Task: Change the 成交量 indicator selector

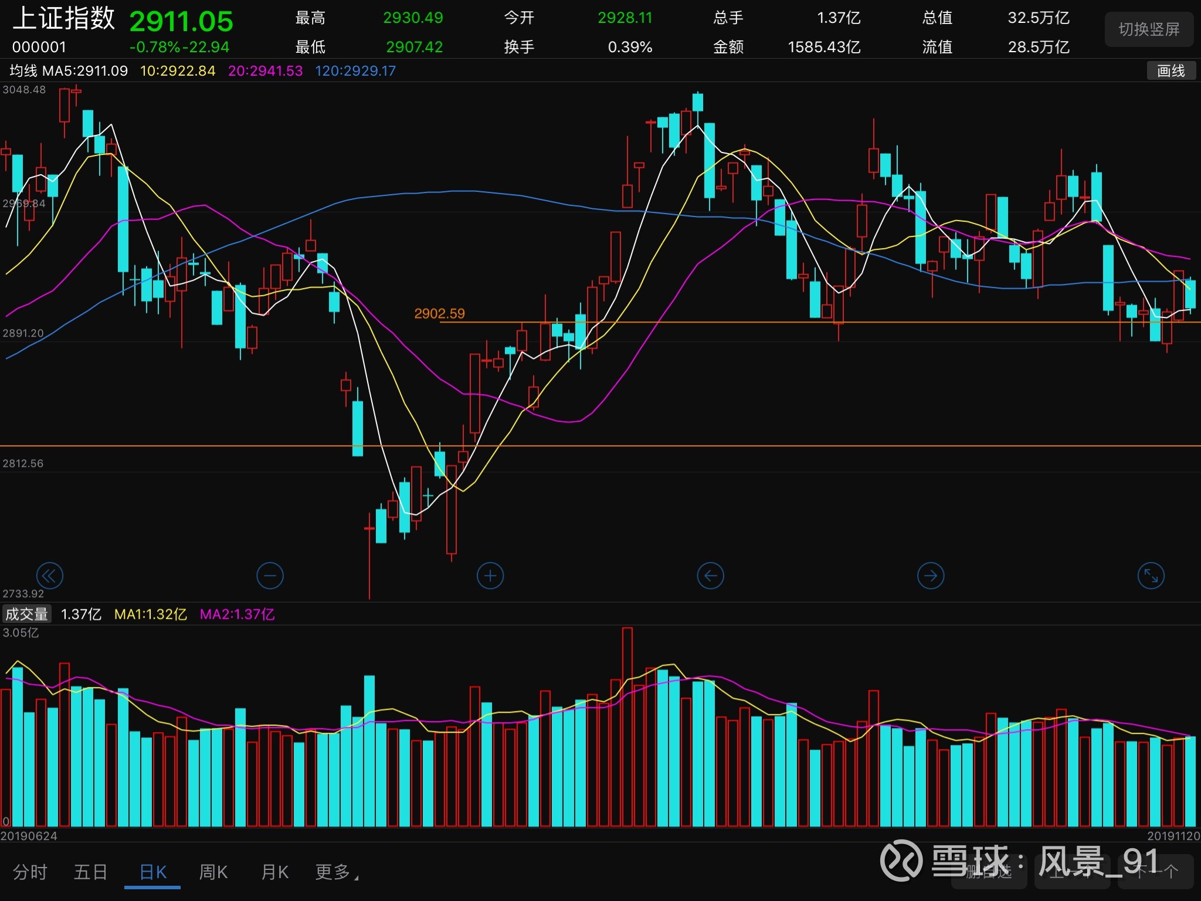Action: [26, 614]
